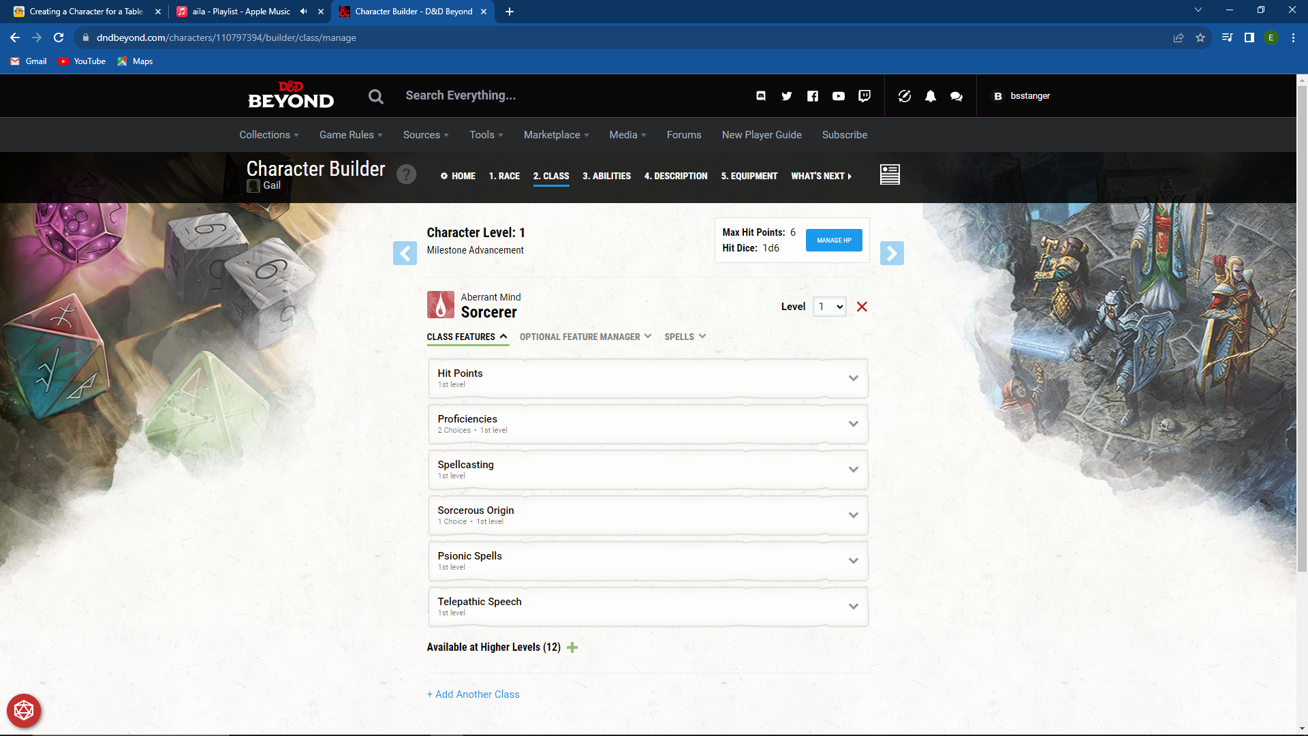Open the Discord icon in header
The width and height of the screenshot is (1308, 736).
(x=761, y=96)
